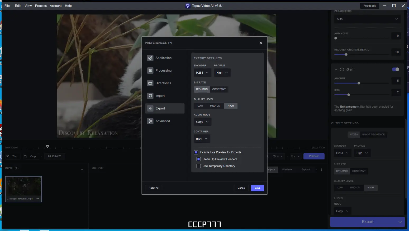Open the input video's three-dot menu
This screenshot has width=409, height=231.
(x=38, y=199)
